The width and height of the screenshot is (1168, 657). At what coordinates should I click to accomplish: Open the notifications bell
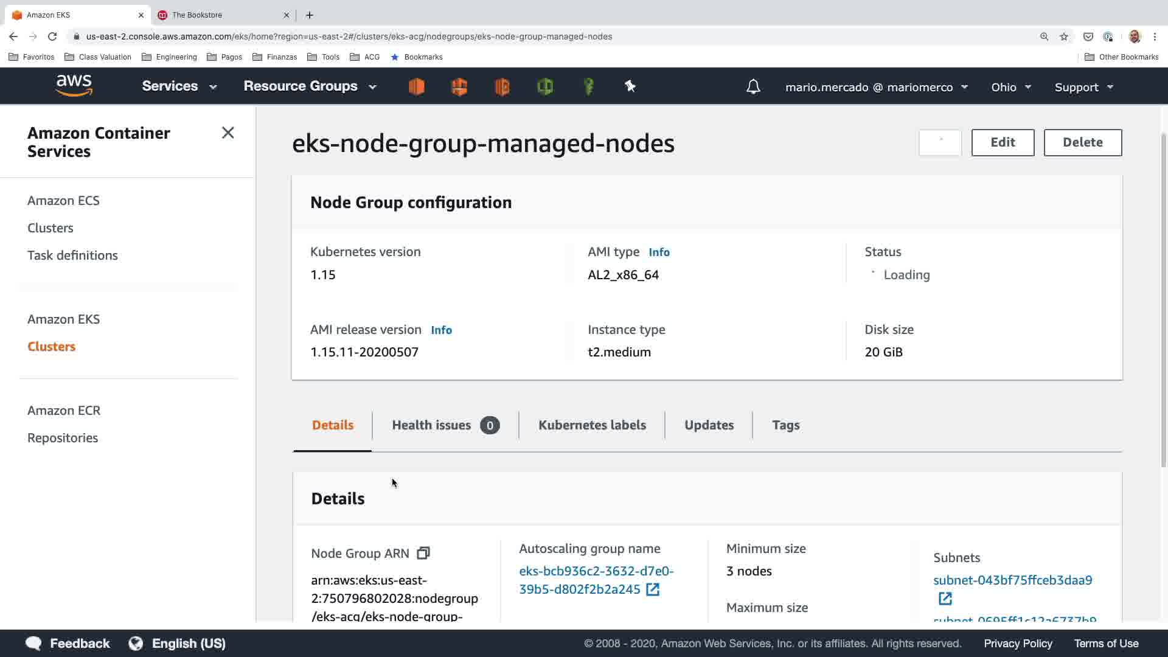pyautogui.click(x=753, y=87)
